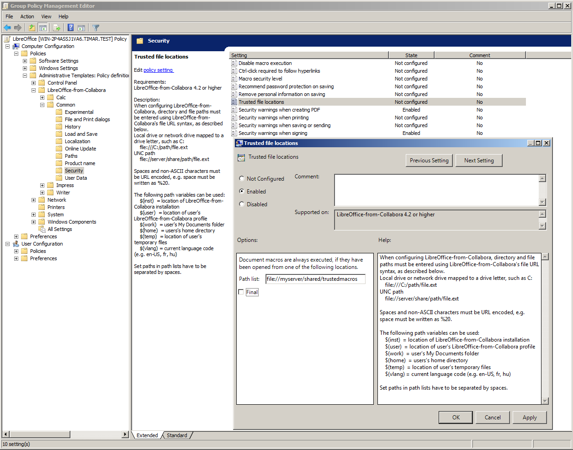The image size is (573, 450).
Task: Open the Help toolbar icon
Action: [x=71, y=28]
